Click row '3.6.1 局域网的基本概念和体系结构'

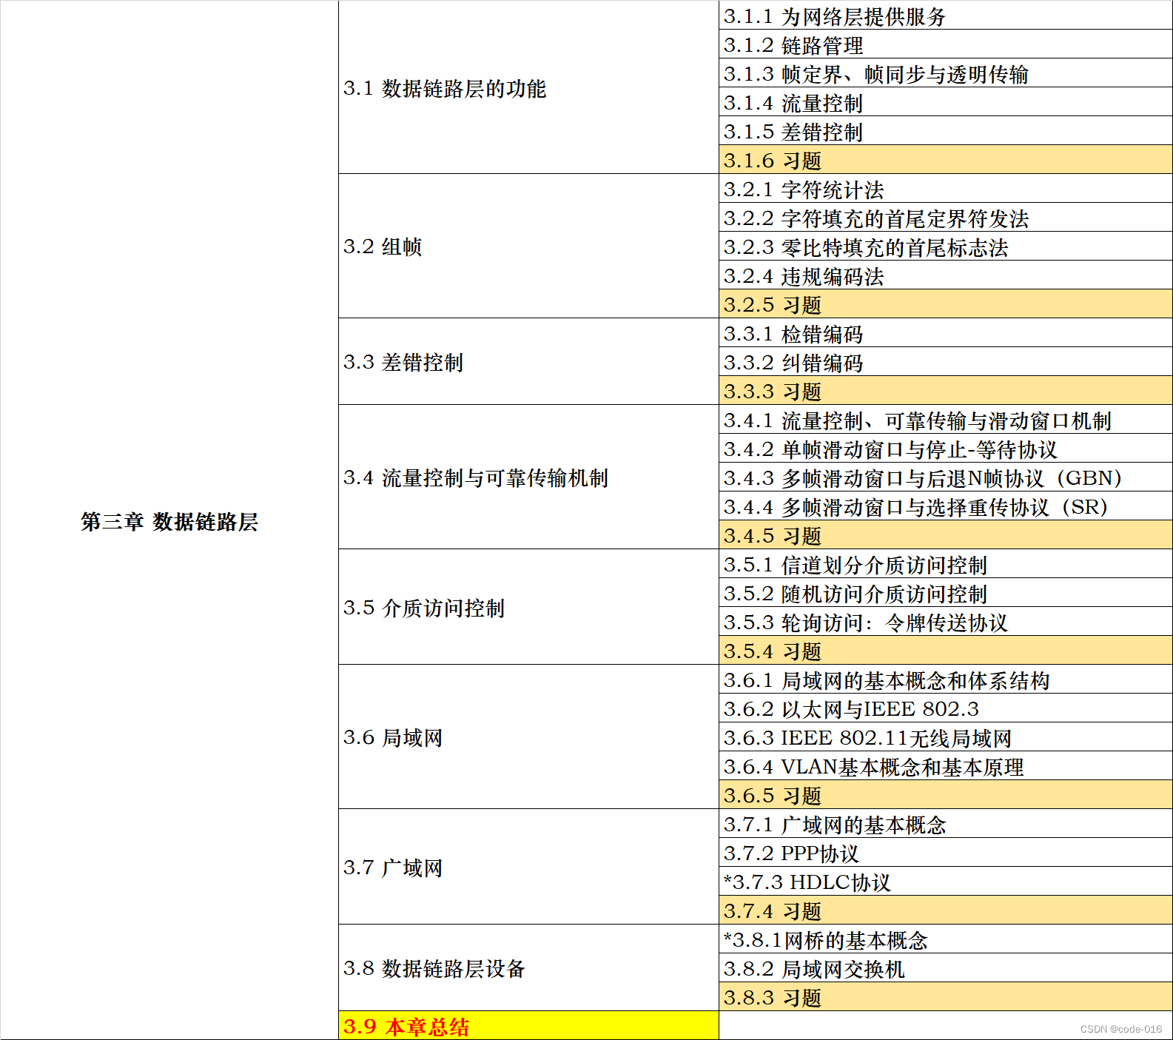click(x=946, y=680)
